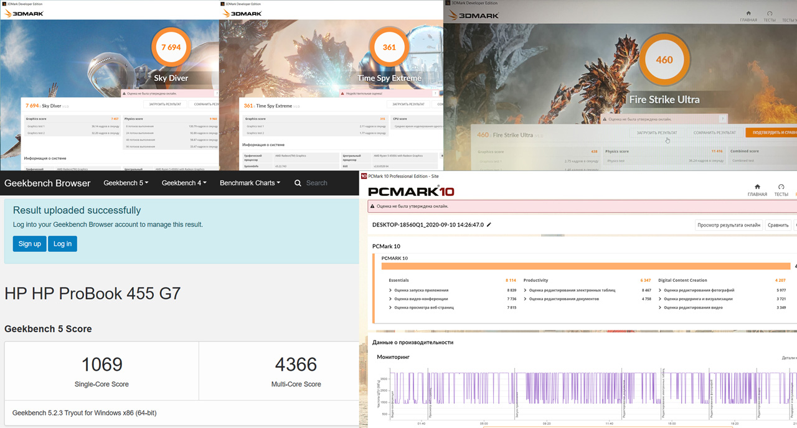The image size is (797, 428).
Task: Click 'Combined score' label in Fire Strike Ultra window
Action: point(745,151)
